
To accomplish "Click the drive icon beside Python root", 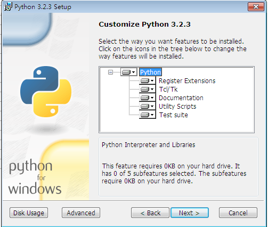I will 126,72.
